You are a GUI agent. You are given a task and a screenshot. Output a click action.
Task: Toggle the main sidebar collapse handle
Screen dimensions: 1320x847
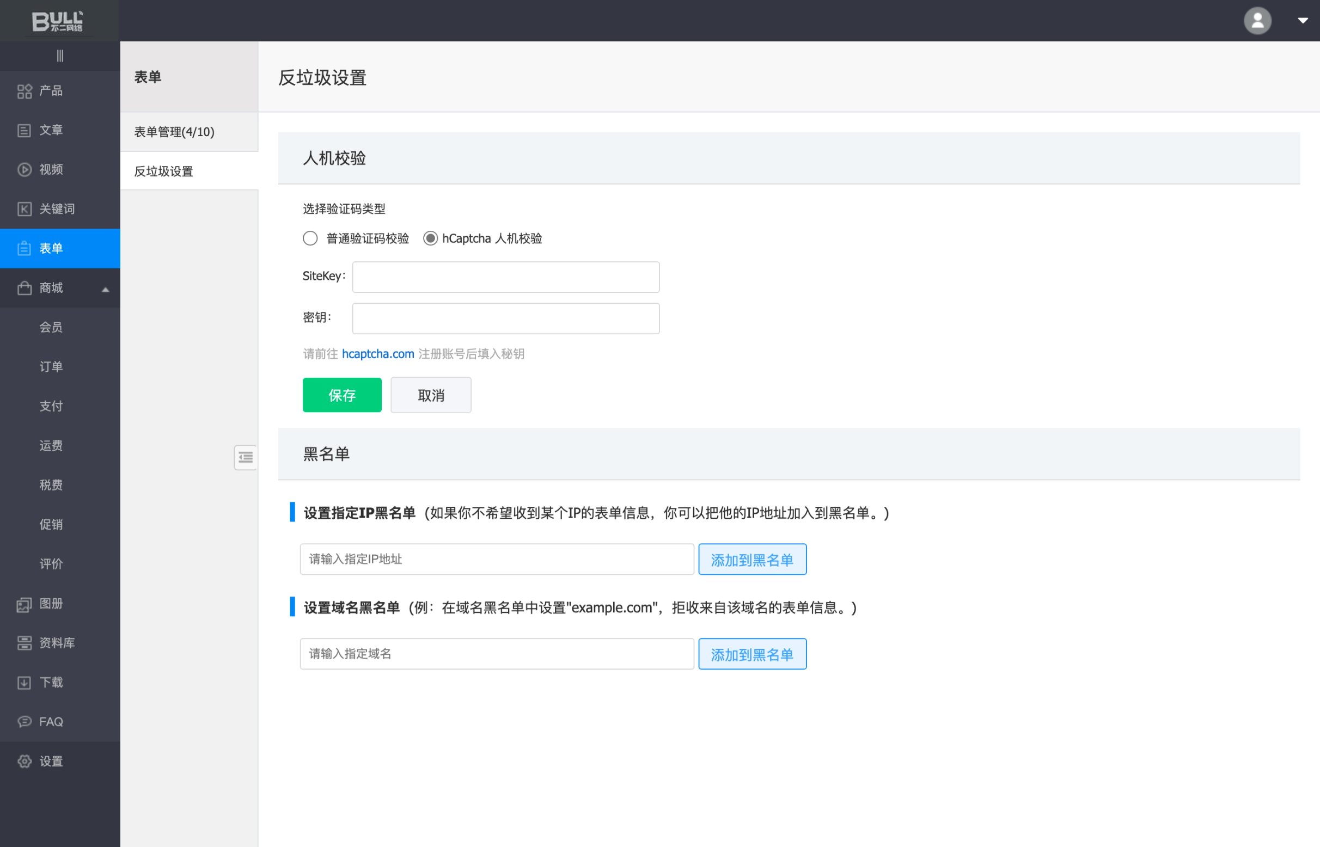(x=60, y=56)
